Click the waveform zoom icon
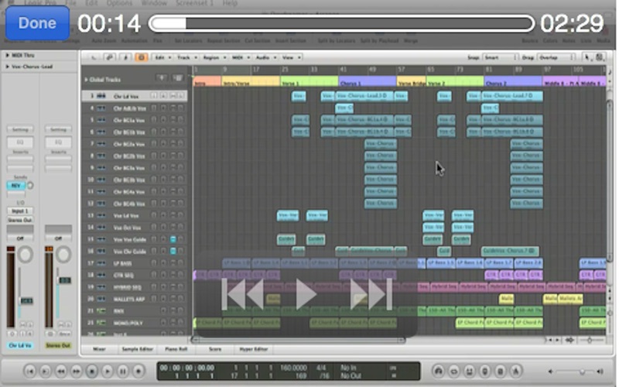This screenshot has width=619, height=387. (x=569, y=340)
